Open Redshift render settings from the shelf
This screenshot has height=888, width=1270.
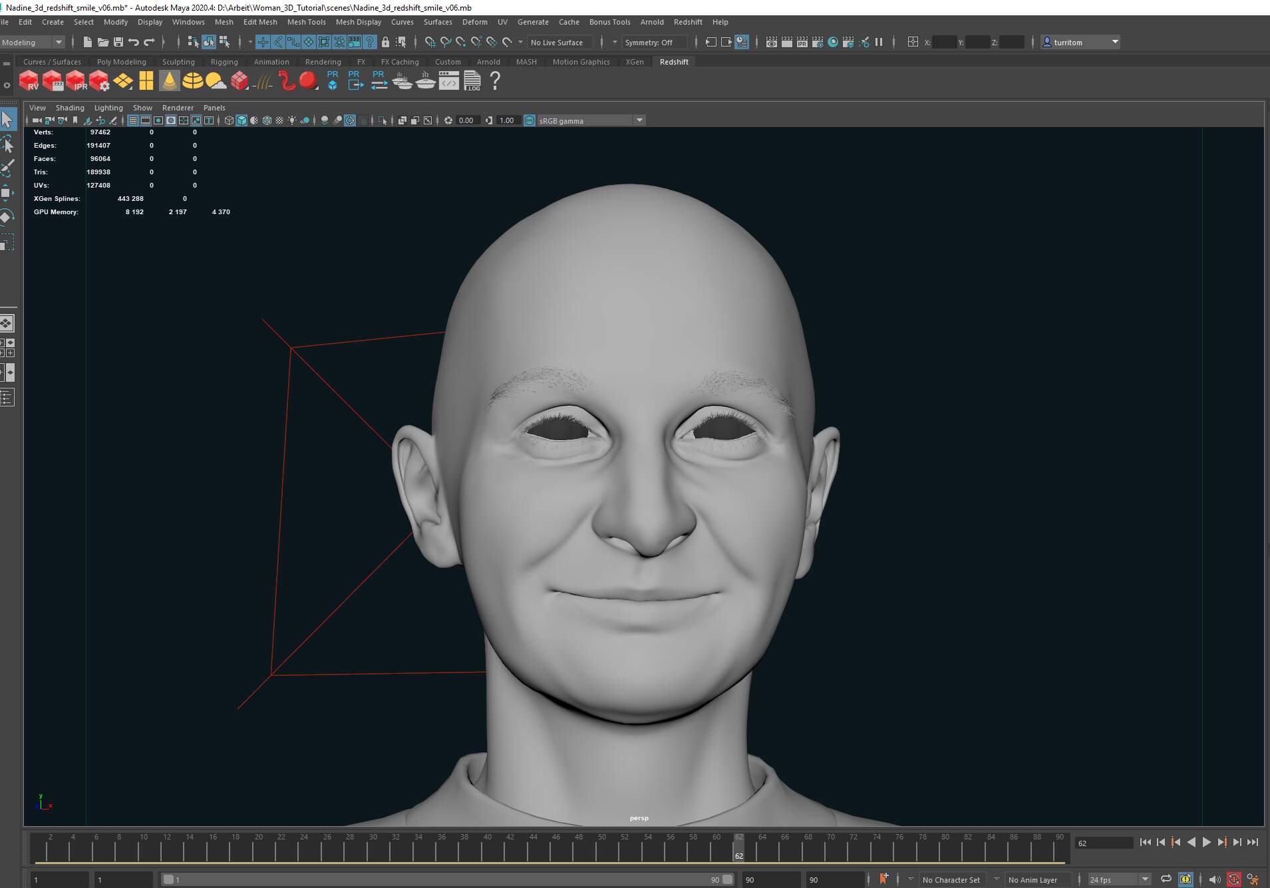pos(98,81)
